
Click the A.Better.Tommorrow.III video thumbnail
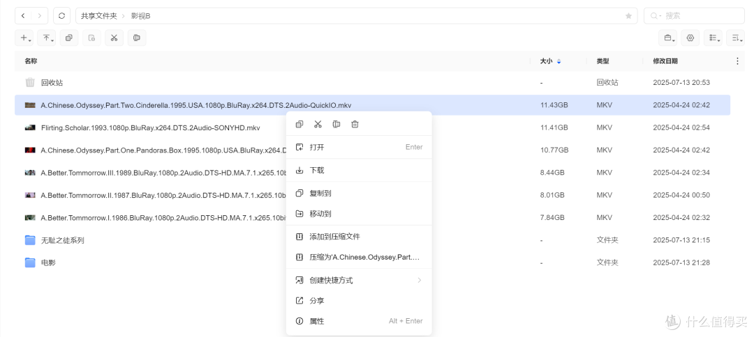[x=30, y=173]
